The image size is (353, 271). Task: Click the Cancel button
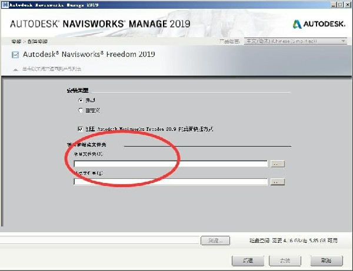(x=327, y=260)
